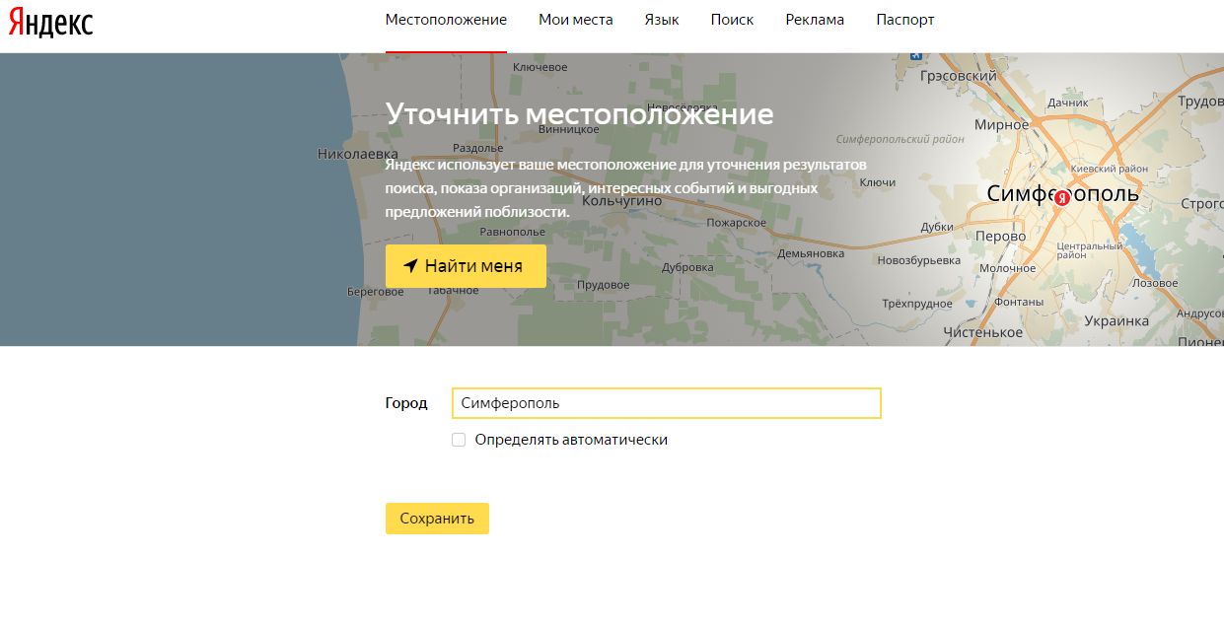The image size is (1224, 626).
Task: Switch to the Мои места tab
Action: click(576, 20)
